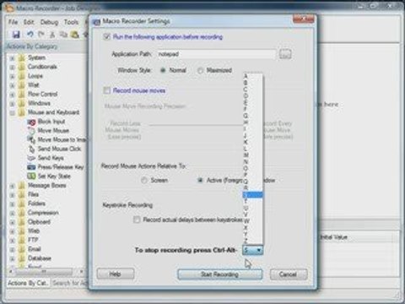Expand the Wait category
The width and height of the screenshot is (405, 304).
(x=12, y=85)
